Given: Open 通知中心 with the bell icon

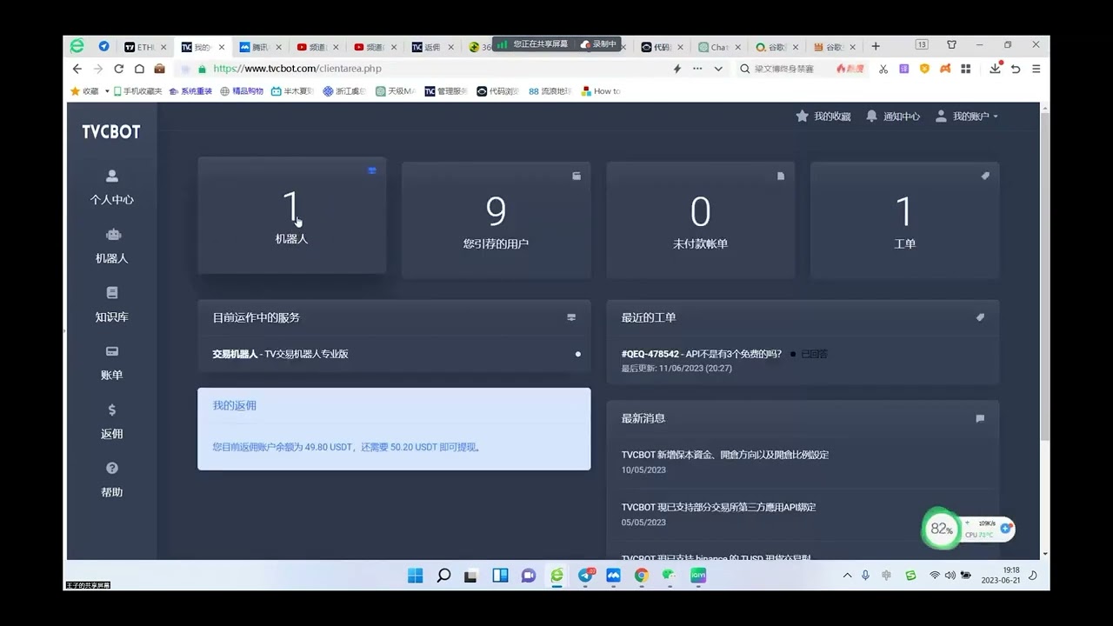Looking at the screenshot, I should click(x=893, y=116).
